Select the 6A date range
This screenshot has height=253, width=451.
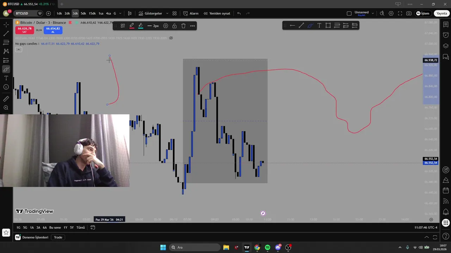pos(45,227)
